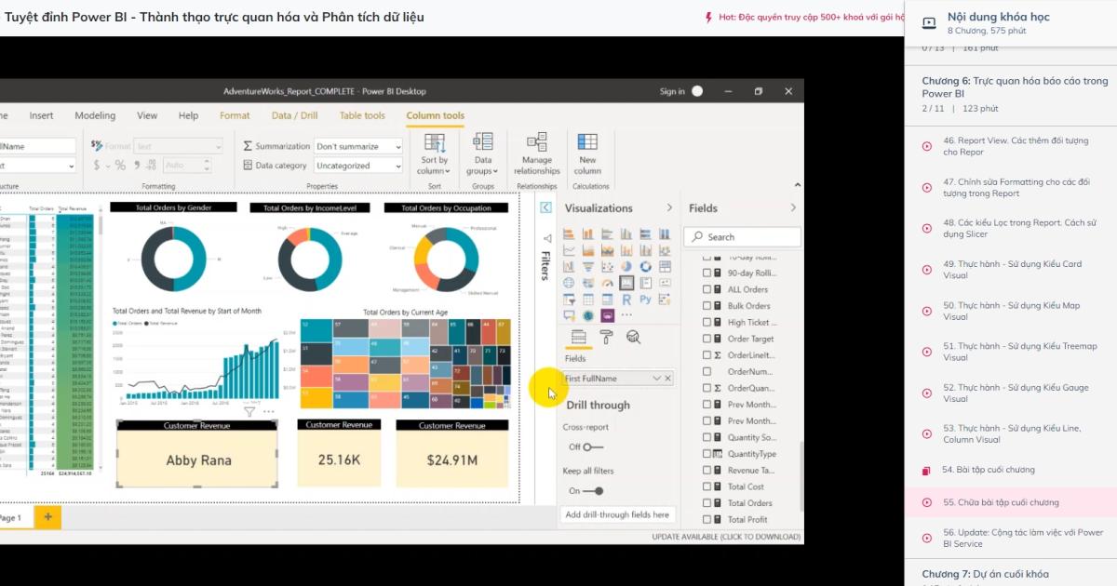
Task: Select the R script visual icon
Action: (x=626, y=300)
